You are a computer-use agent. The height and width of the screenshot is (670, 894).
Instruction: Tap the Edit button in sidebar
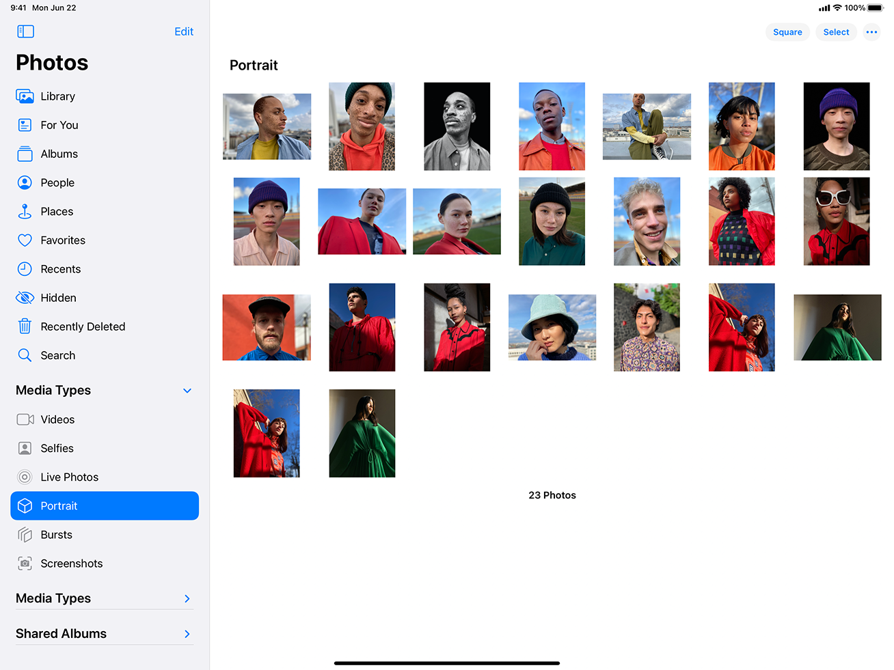184,31
